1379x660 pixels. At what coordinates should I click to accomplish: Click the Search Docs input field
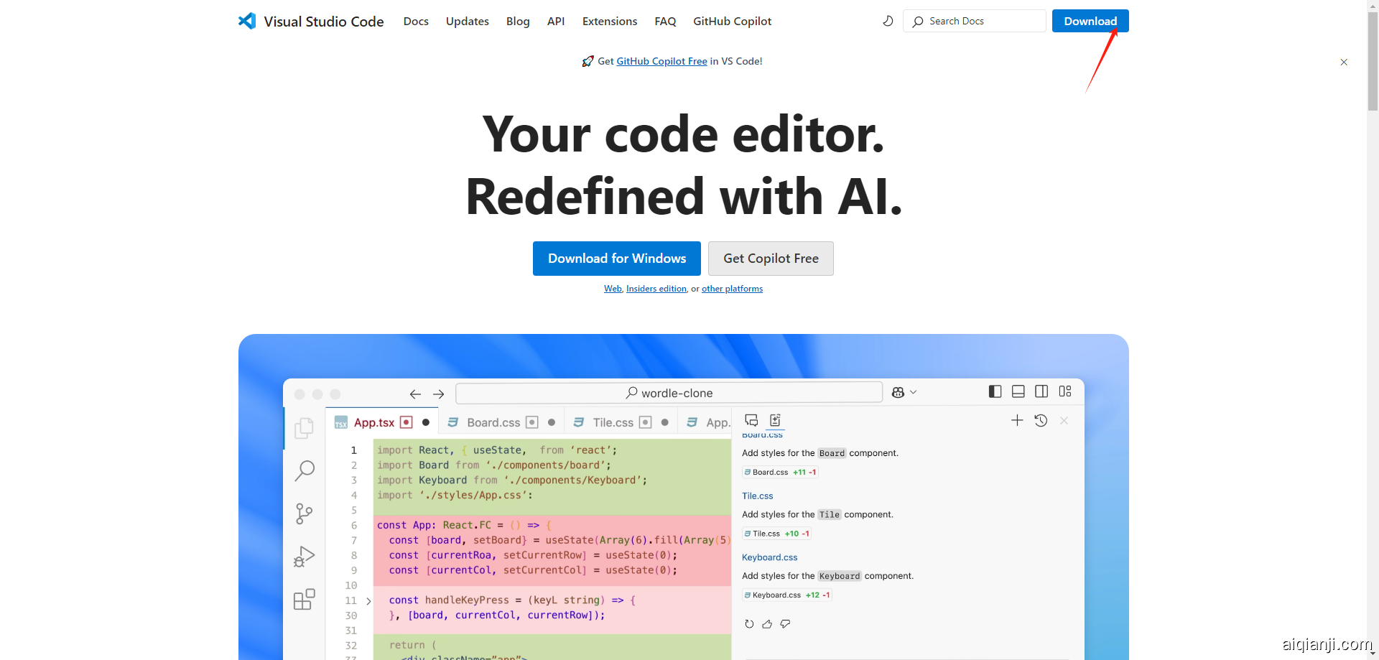pos(974,21)
